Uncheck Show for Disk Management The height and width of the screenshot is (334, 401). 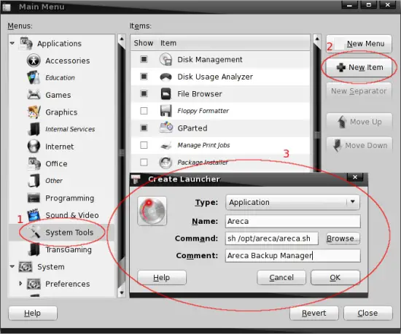point(144,59)
